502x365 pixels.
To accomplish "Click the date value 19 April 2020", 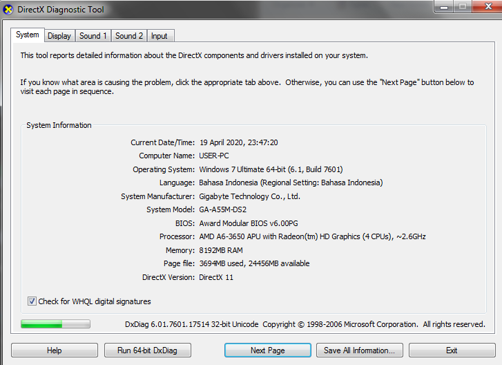I will coord(238,142).
